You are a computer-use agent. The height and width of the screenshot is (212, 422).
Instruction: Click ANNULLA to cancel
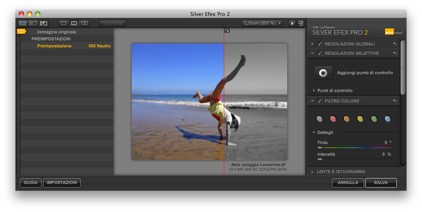348,182
